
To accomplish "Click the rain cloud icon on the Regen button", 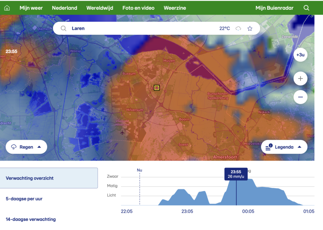I will [14, 147].
